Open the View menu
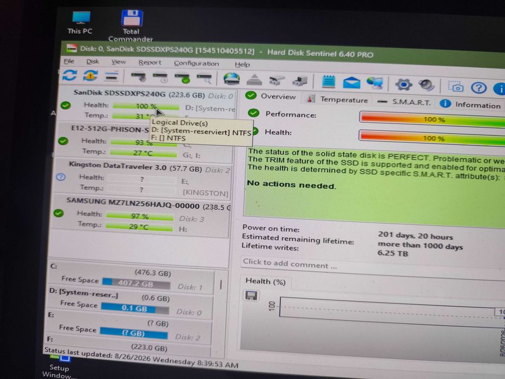505x379 pixels. (119, 62)
